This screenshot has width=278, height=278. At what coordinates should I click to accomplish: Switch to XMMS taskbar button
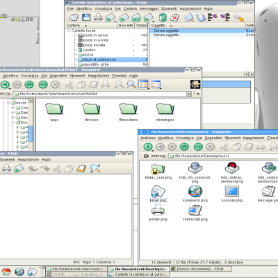77,275
